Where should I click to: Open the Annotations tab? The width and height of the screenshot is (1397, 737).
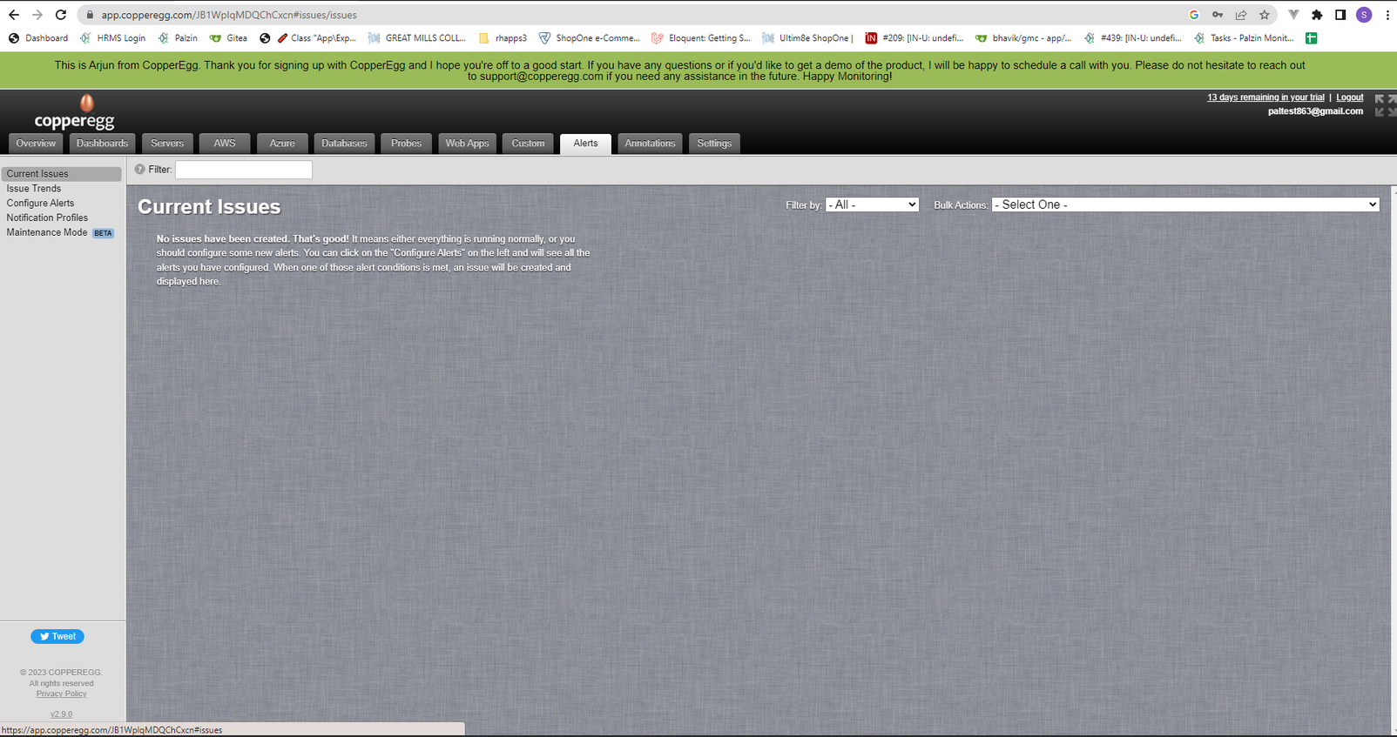(x=650, y=144)
